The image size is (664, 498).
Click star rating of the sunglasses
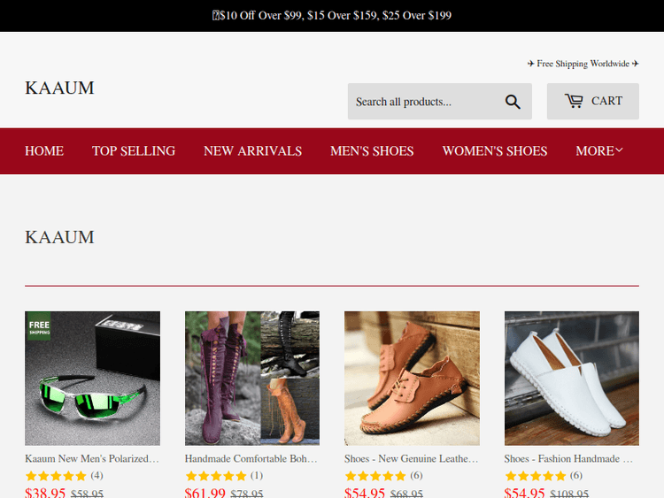[x=56, y=476]
